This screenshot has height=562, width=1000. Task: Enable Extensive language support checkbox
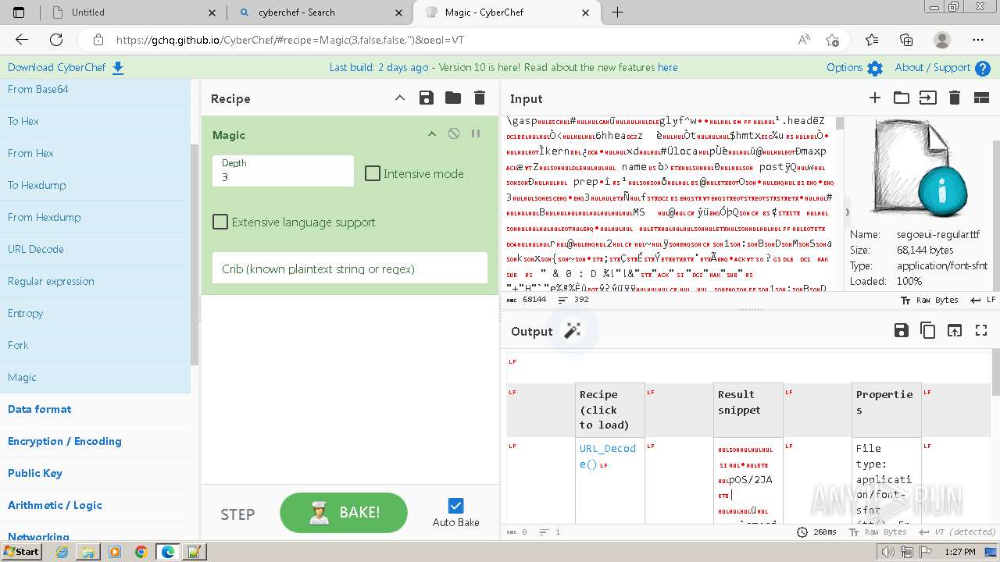pyautogui.click(x=220, y=222)
